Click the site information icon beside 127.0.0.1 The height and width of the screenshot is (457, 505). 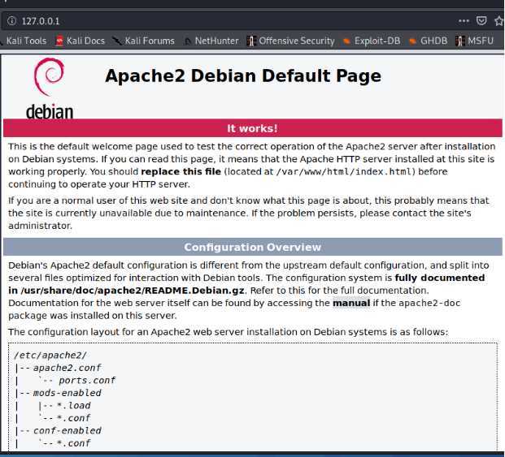pos(11,21)
